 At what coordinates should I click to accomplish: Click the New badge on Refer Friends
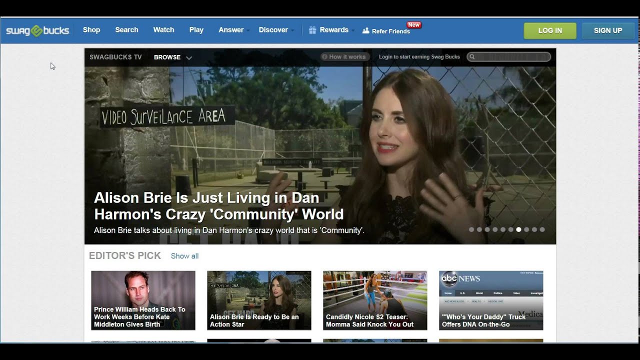pos(413,25)
